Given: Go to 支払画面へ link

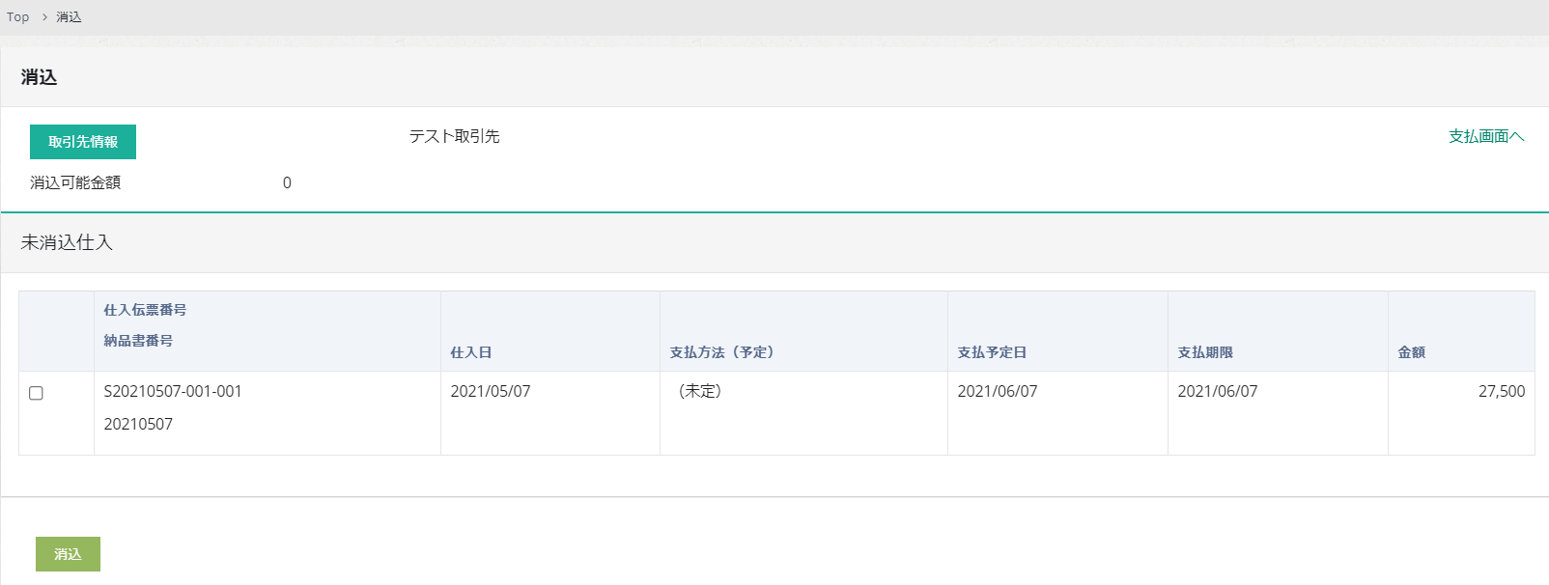Looking at the screenshot, I should [1485, 136].
